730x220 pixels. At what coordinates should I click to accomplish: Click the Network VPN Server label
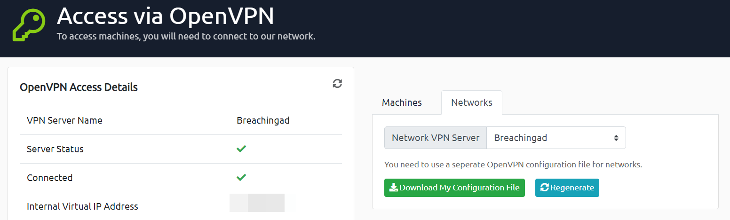pos(436,138)
